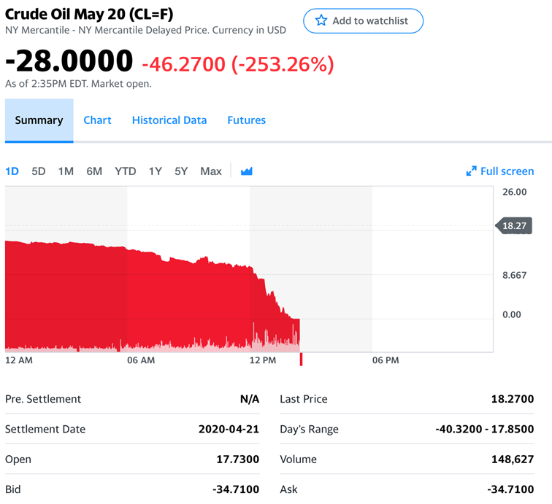Select the 5Y chart range

pos(181,171)
